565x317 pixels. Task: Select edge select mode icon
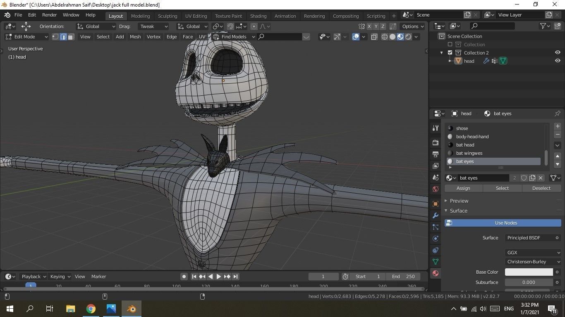[x=63, y=37]
